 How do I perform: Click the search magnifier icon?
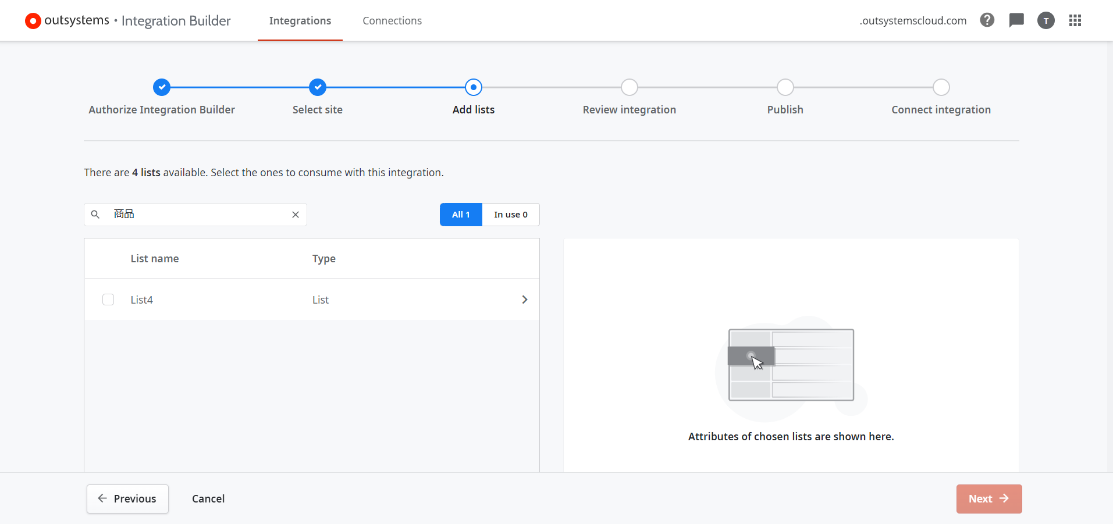click(95, 215)
